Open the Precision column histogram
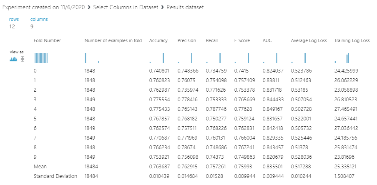 click(x=185, y=57)
